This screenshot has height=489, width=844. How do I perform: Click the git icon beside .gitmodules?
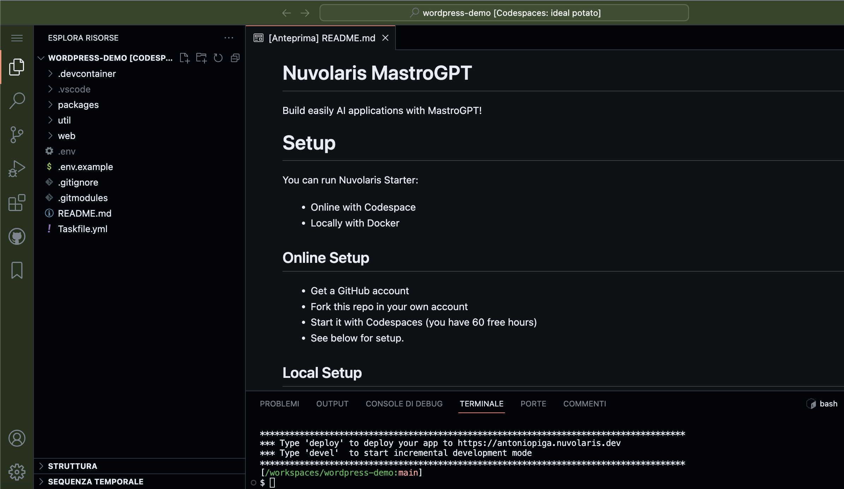pyautogui.click(x=49, y=198)
